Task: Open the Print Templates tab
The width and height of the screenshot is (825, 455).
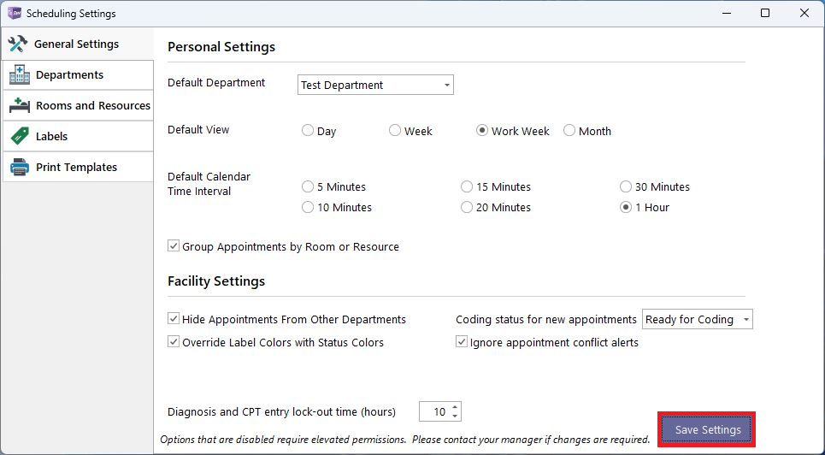Action: pyautogui.click(x=78, y=167)
